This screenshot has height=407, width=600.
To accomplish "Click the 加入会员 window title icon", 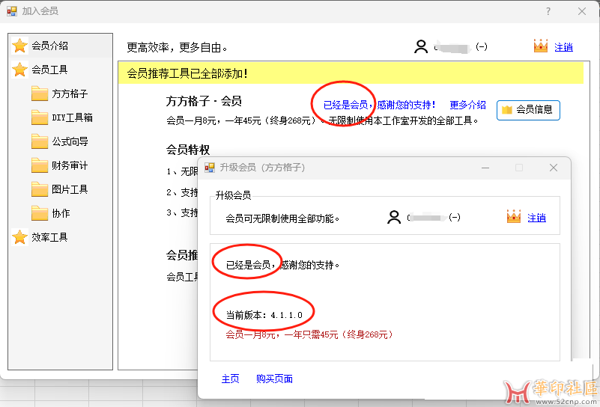I will coord(12,11).
